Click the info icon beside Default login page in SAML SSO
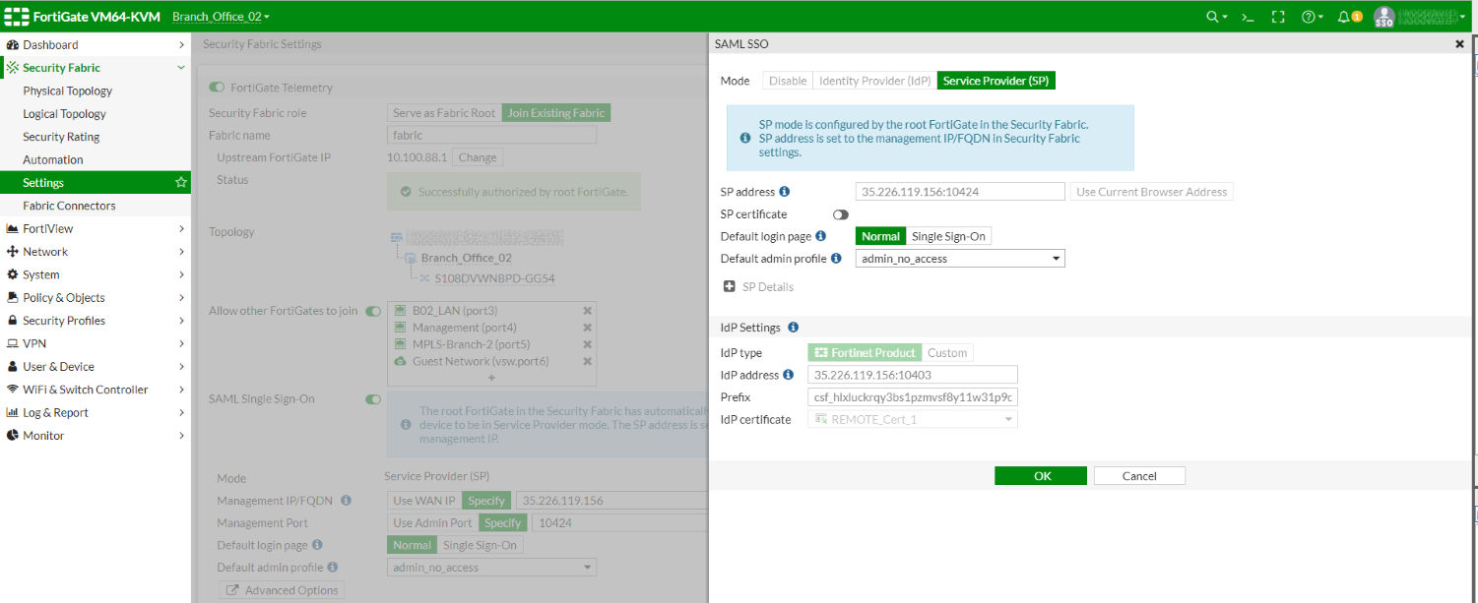The width and height of the screenshot is (1478, 603). click(820, 236)
